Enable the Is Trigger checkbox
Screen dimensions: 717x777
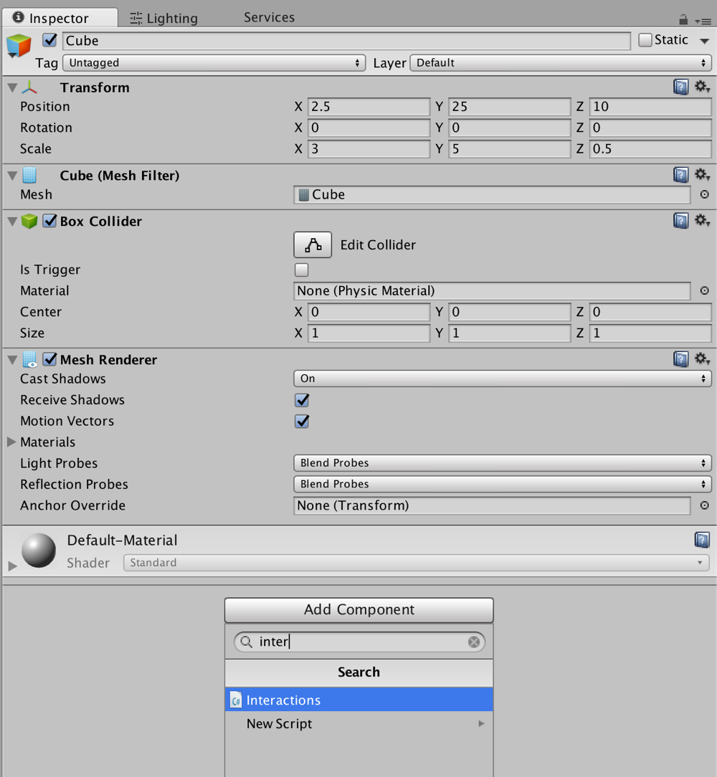tap(301, 270)
